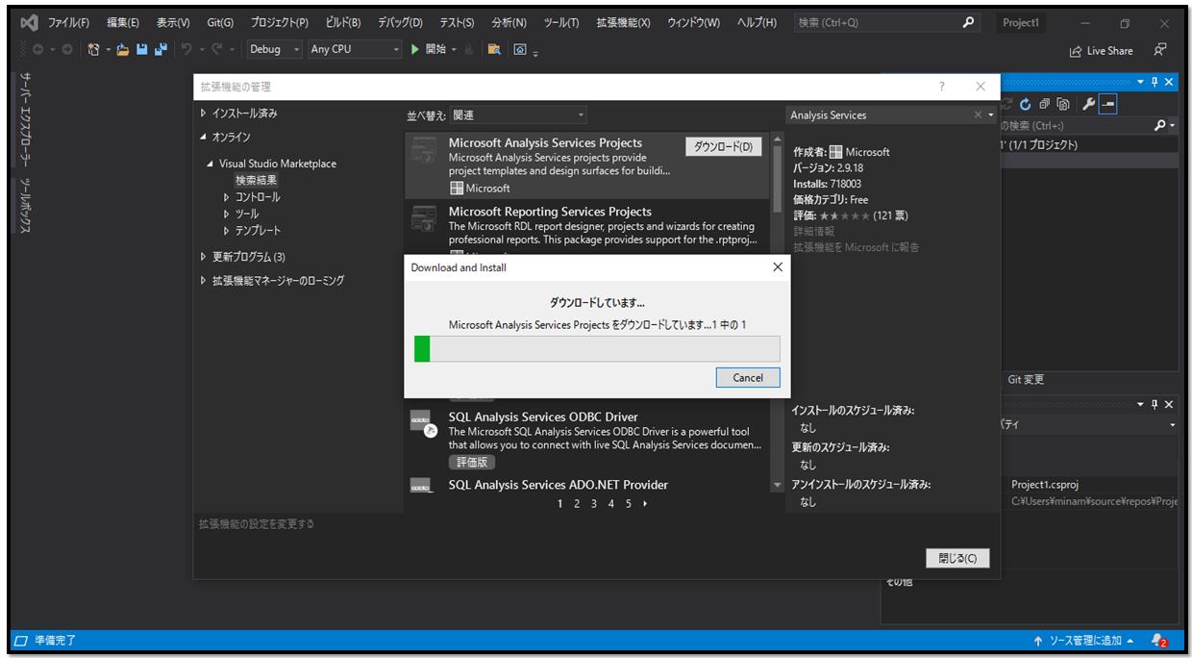Screen dimensions: 1192x658
Task: Cancel the download
Action: [x=748, y=378]
